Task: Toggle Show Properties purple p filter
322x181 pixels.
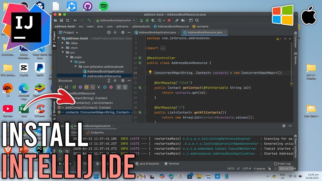Action: 80,87
